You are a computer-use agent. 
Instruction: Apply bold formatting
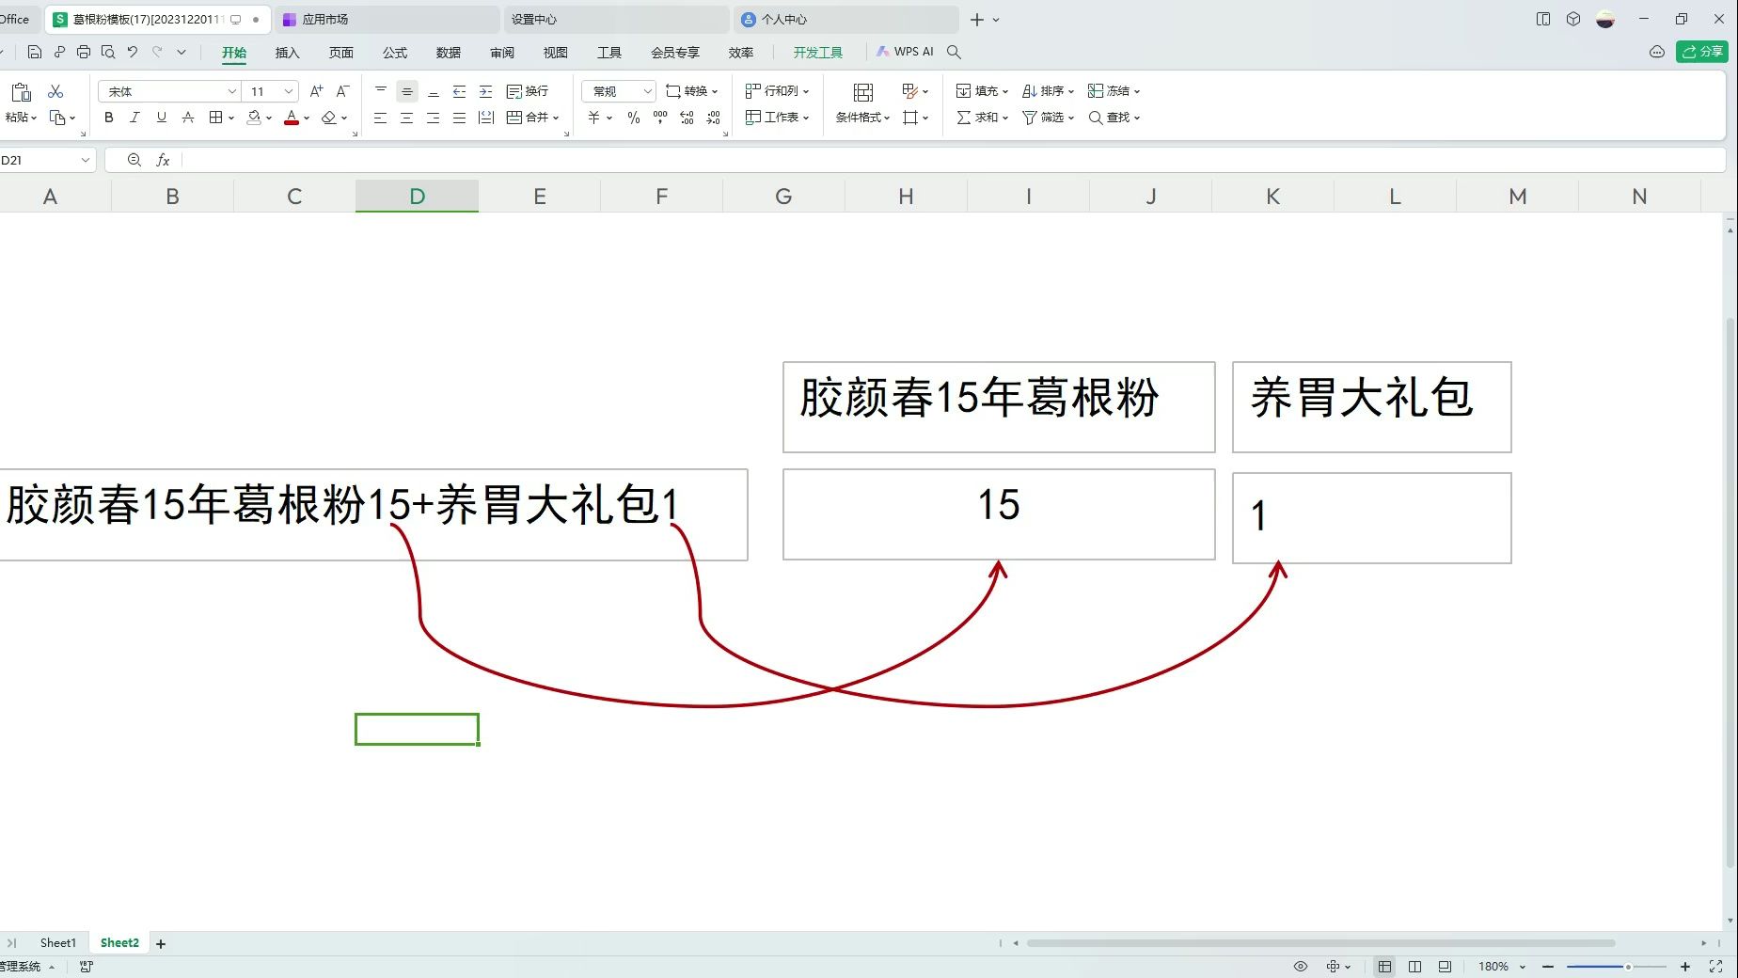point(108,118)
